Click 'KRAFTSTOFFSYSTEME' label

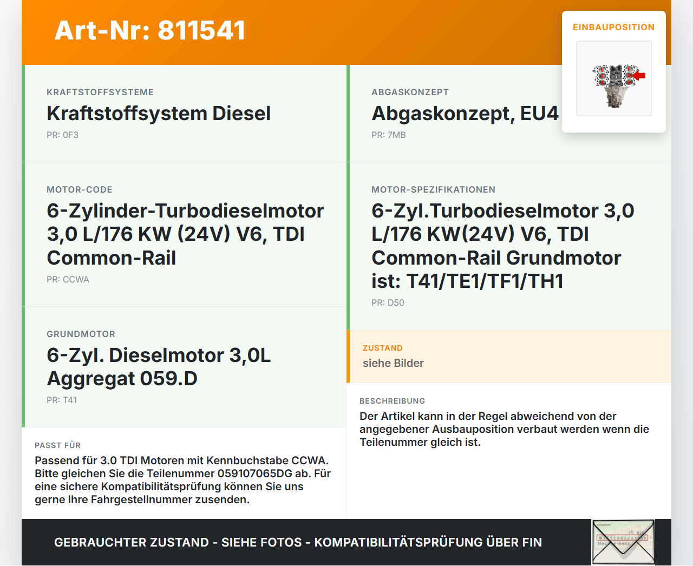pos(100,92)
